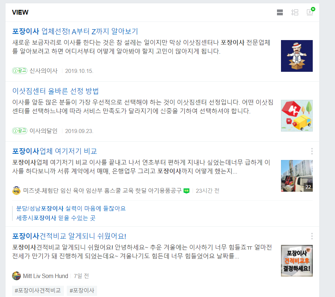Open the 이삿짐센터 올바른 선정 방법 link
The height and width of the screenshot is (297, 335).
point(55,91)
